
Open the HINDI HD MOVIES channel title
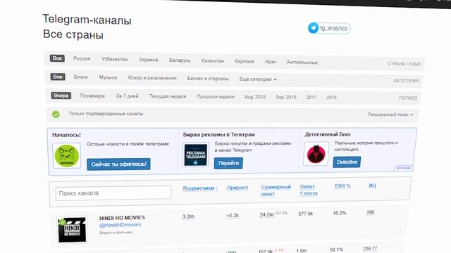tap(122, 218)
